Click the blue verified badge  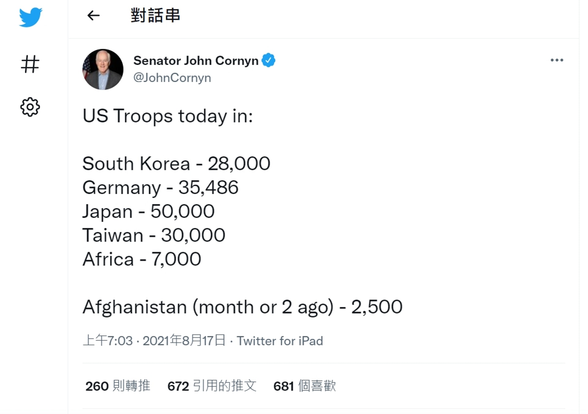tap(269, 60)
